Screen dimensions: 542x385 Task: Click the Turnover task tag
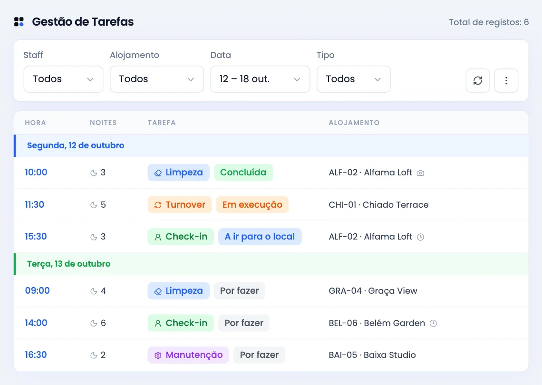tap(180, 204)
